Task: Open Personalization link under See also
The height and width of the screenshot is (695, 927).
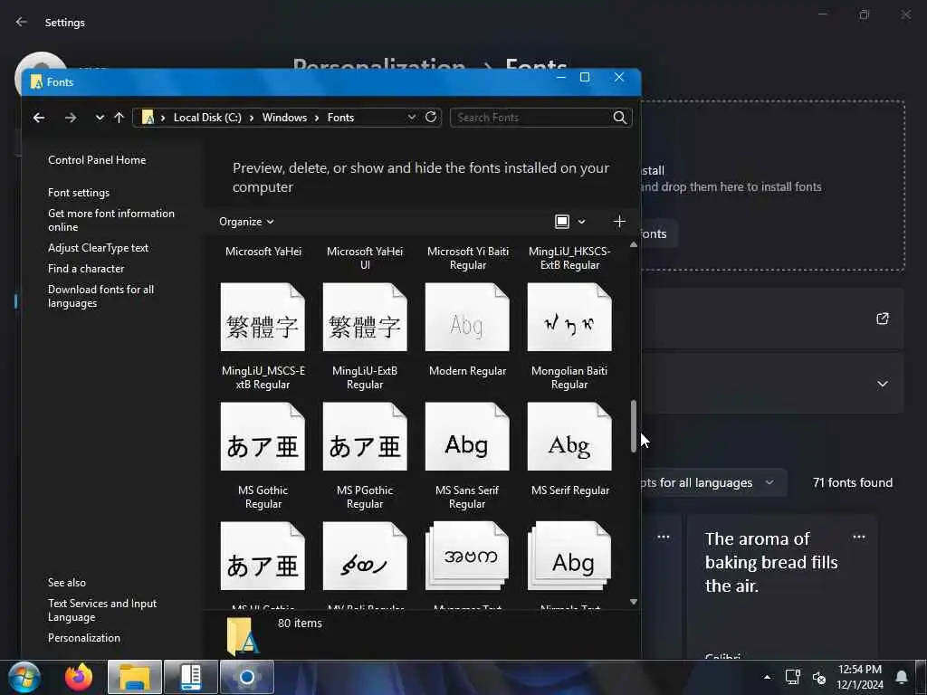Action: click(84, 638)
